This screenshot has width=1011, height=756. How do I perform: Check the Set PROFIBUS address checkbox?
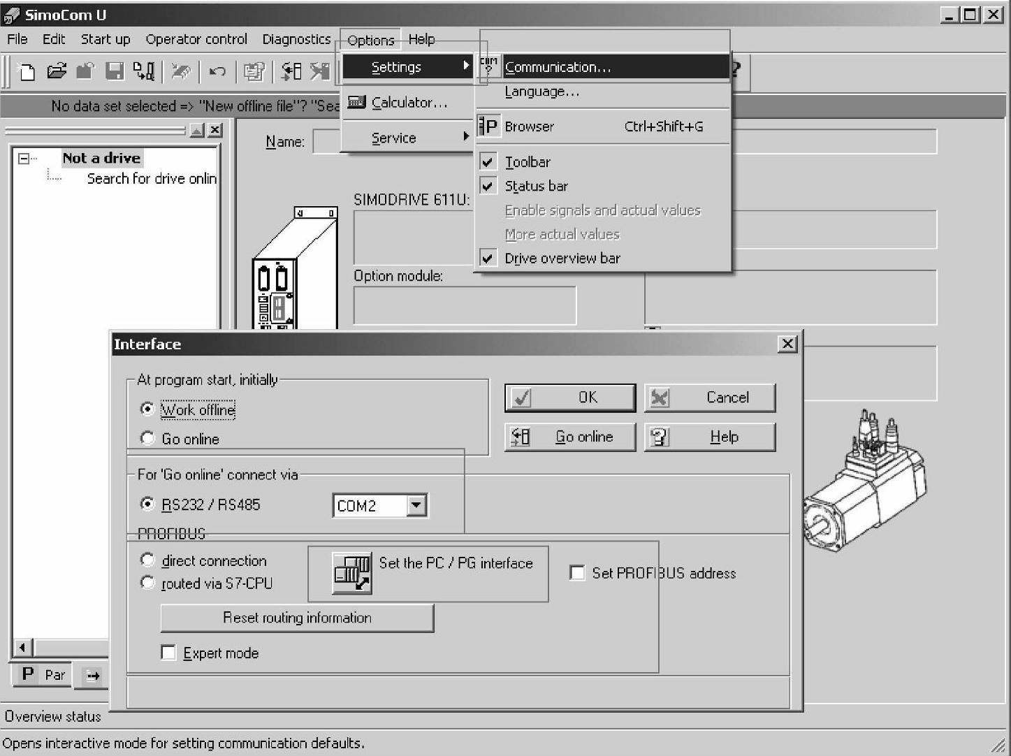pos(577,573)
